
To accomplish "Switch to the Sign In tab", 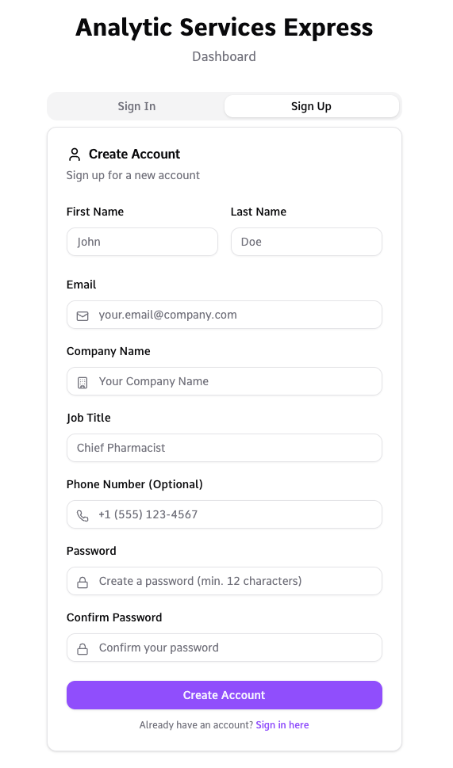I will tap(136, 106).
